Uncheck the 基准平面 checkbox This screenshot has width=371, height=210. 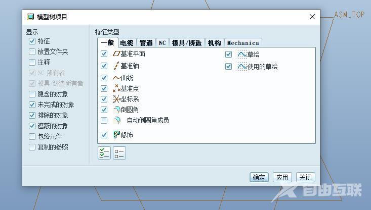click(104, 54)
